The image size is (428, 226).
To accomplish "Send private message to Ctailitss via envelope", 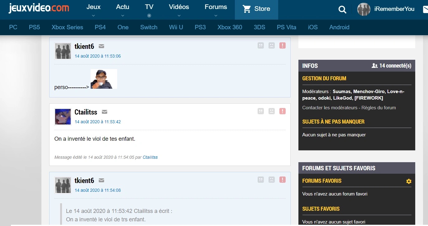I will [x=105, y=112].
